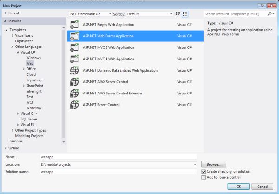Toggle Create directory for solution checkbox
Screen dimensions: 279x194
pos(204,172)
